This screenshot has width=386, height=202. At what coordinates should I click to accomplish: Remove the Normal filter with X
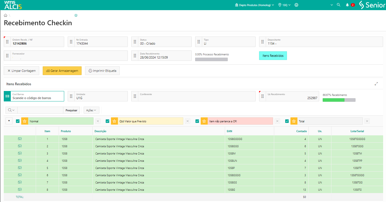pyautogui.click(x=98, y=121)
